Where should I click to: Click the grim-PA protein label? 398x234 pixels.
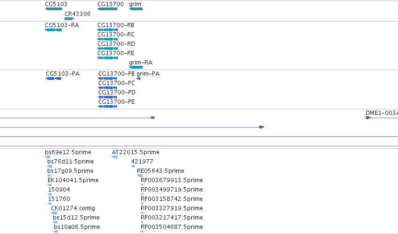pyautogui.click(x=148, y=74)
